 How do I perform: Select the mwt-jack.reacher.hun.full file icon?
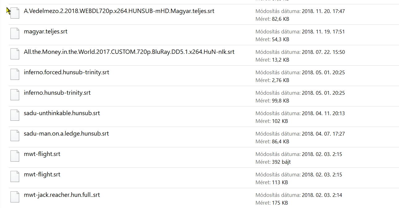15,197
